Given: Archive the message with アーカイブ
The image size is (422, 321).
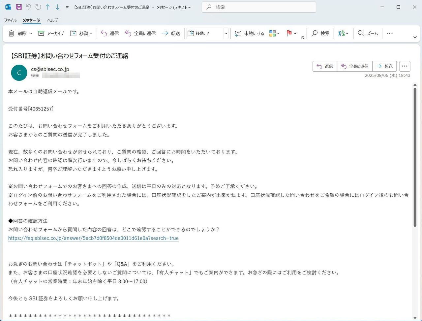Looking at the screenshot, I should (x=51, y=33).
